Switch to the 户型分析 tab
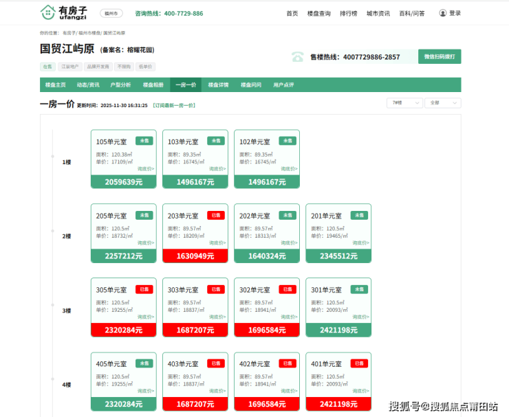This screenshot has width=509, height=417. pos(120,85)
